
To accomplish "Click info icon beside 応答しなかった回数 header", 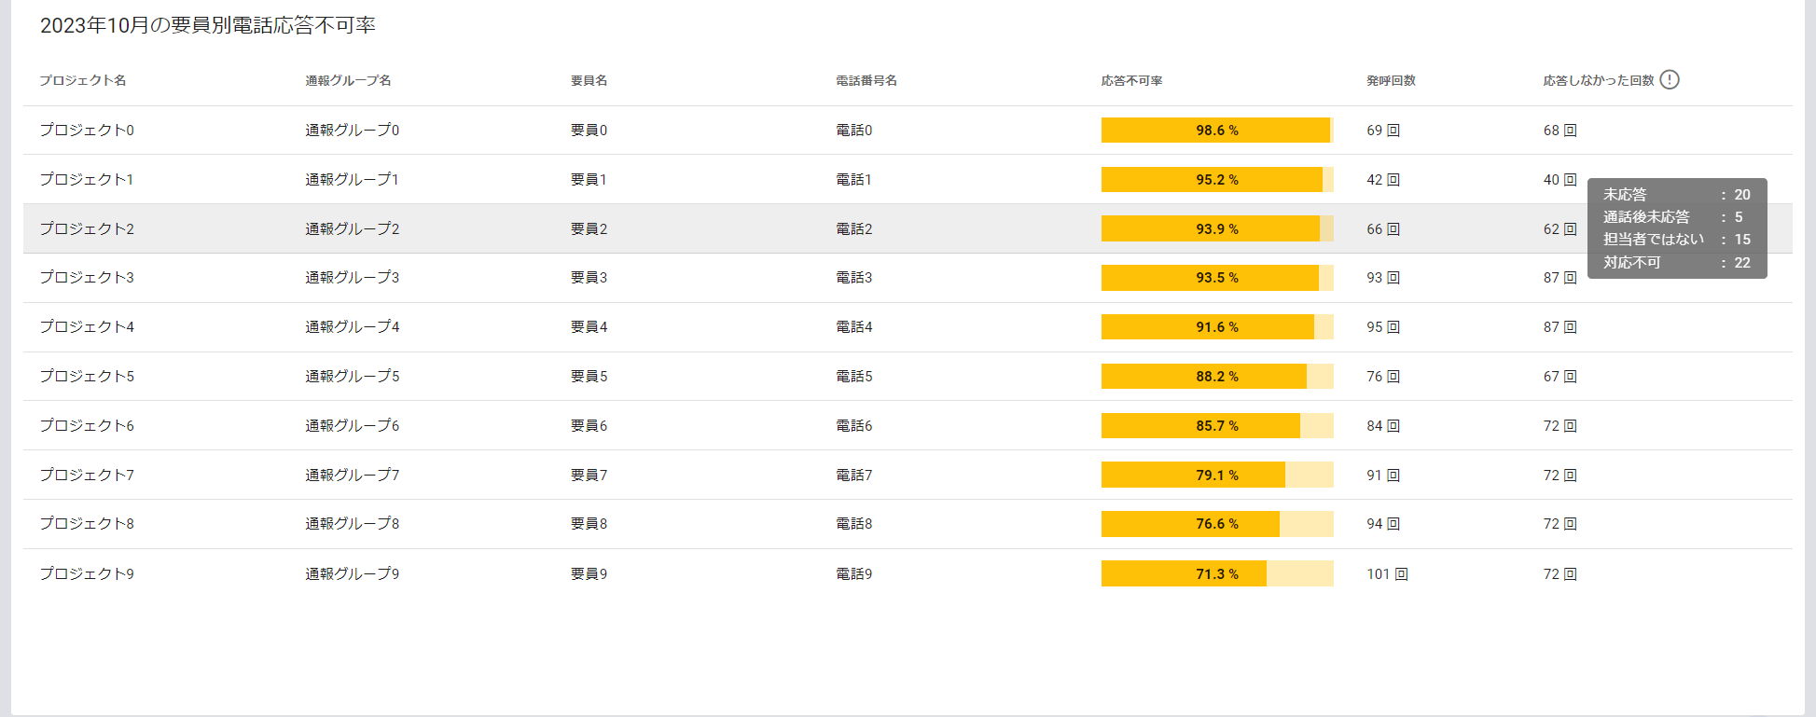I will 1670,80.
